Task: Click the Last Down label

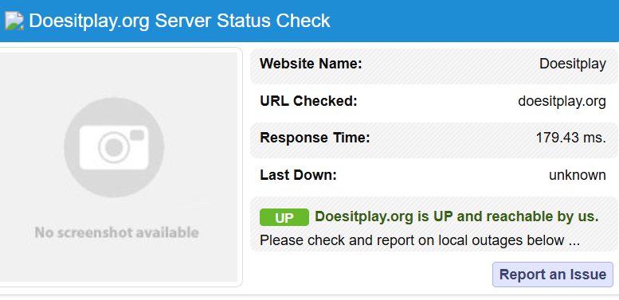Action: tap(298, 175)
